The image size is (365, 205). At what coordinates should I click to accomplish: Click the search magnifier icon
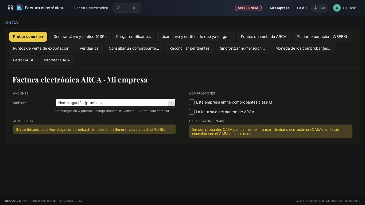click(x=118, y=8)
